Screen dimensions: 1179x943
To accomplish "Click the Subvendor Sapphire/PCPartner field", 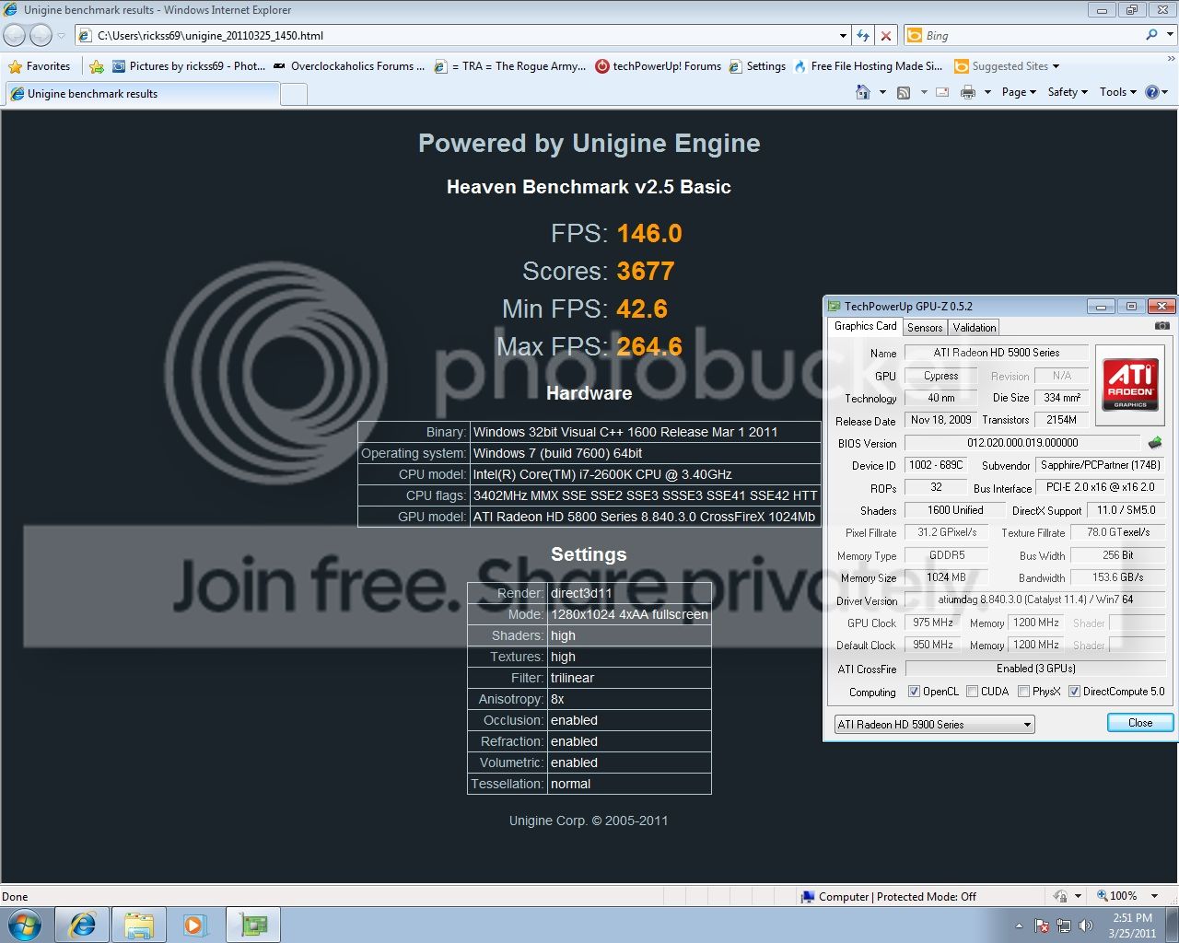I will click(x=1100, y=465).
